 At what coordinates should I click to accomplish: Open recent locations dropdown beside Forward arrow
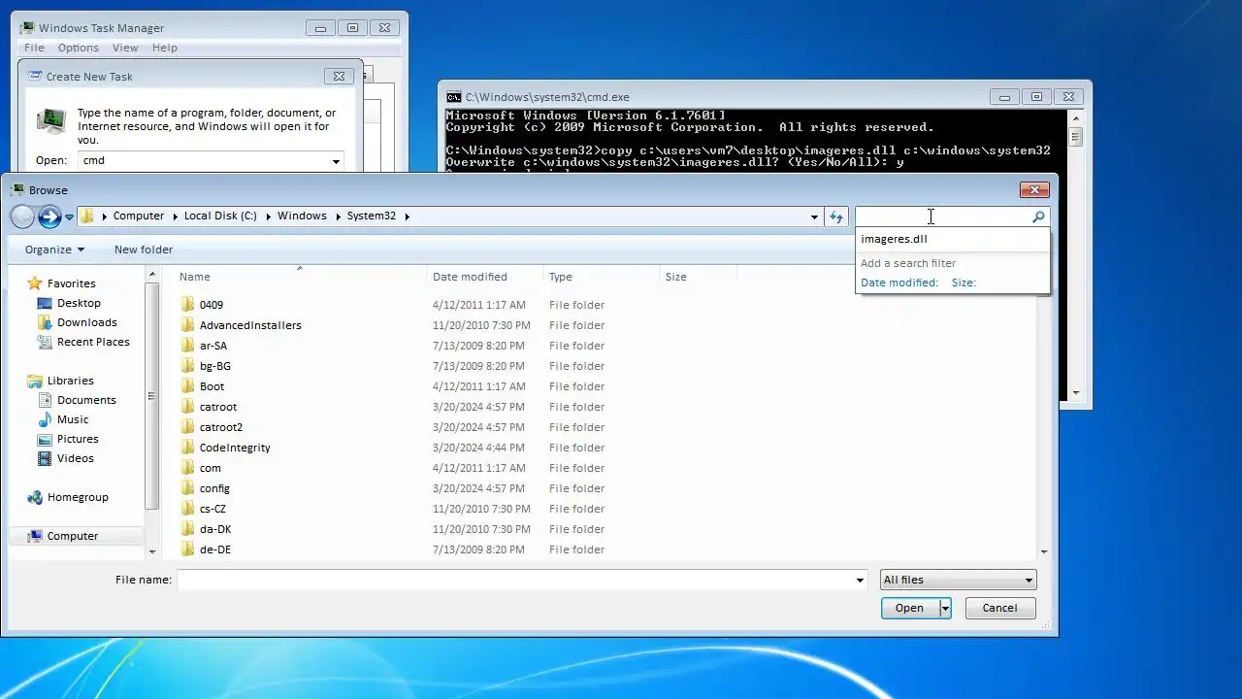tap(69, 217)
